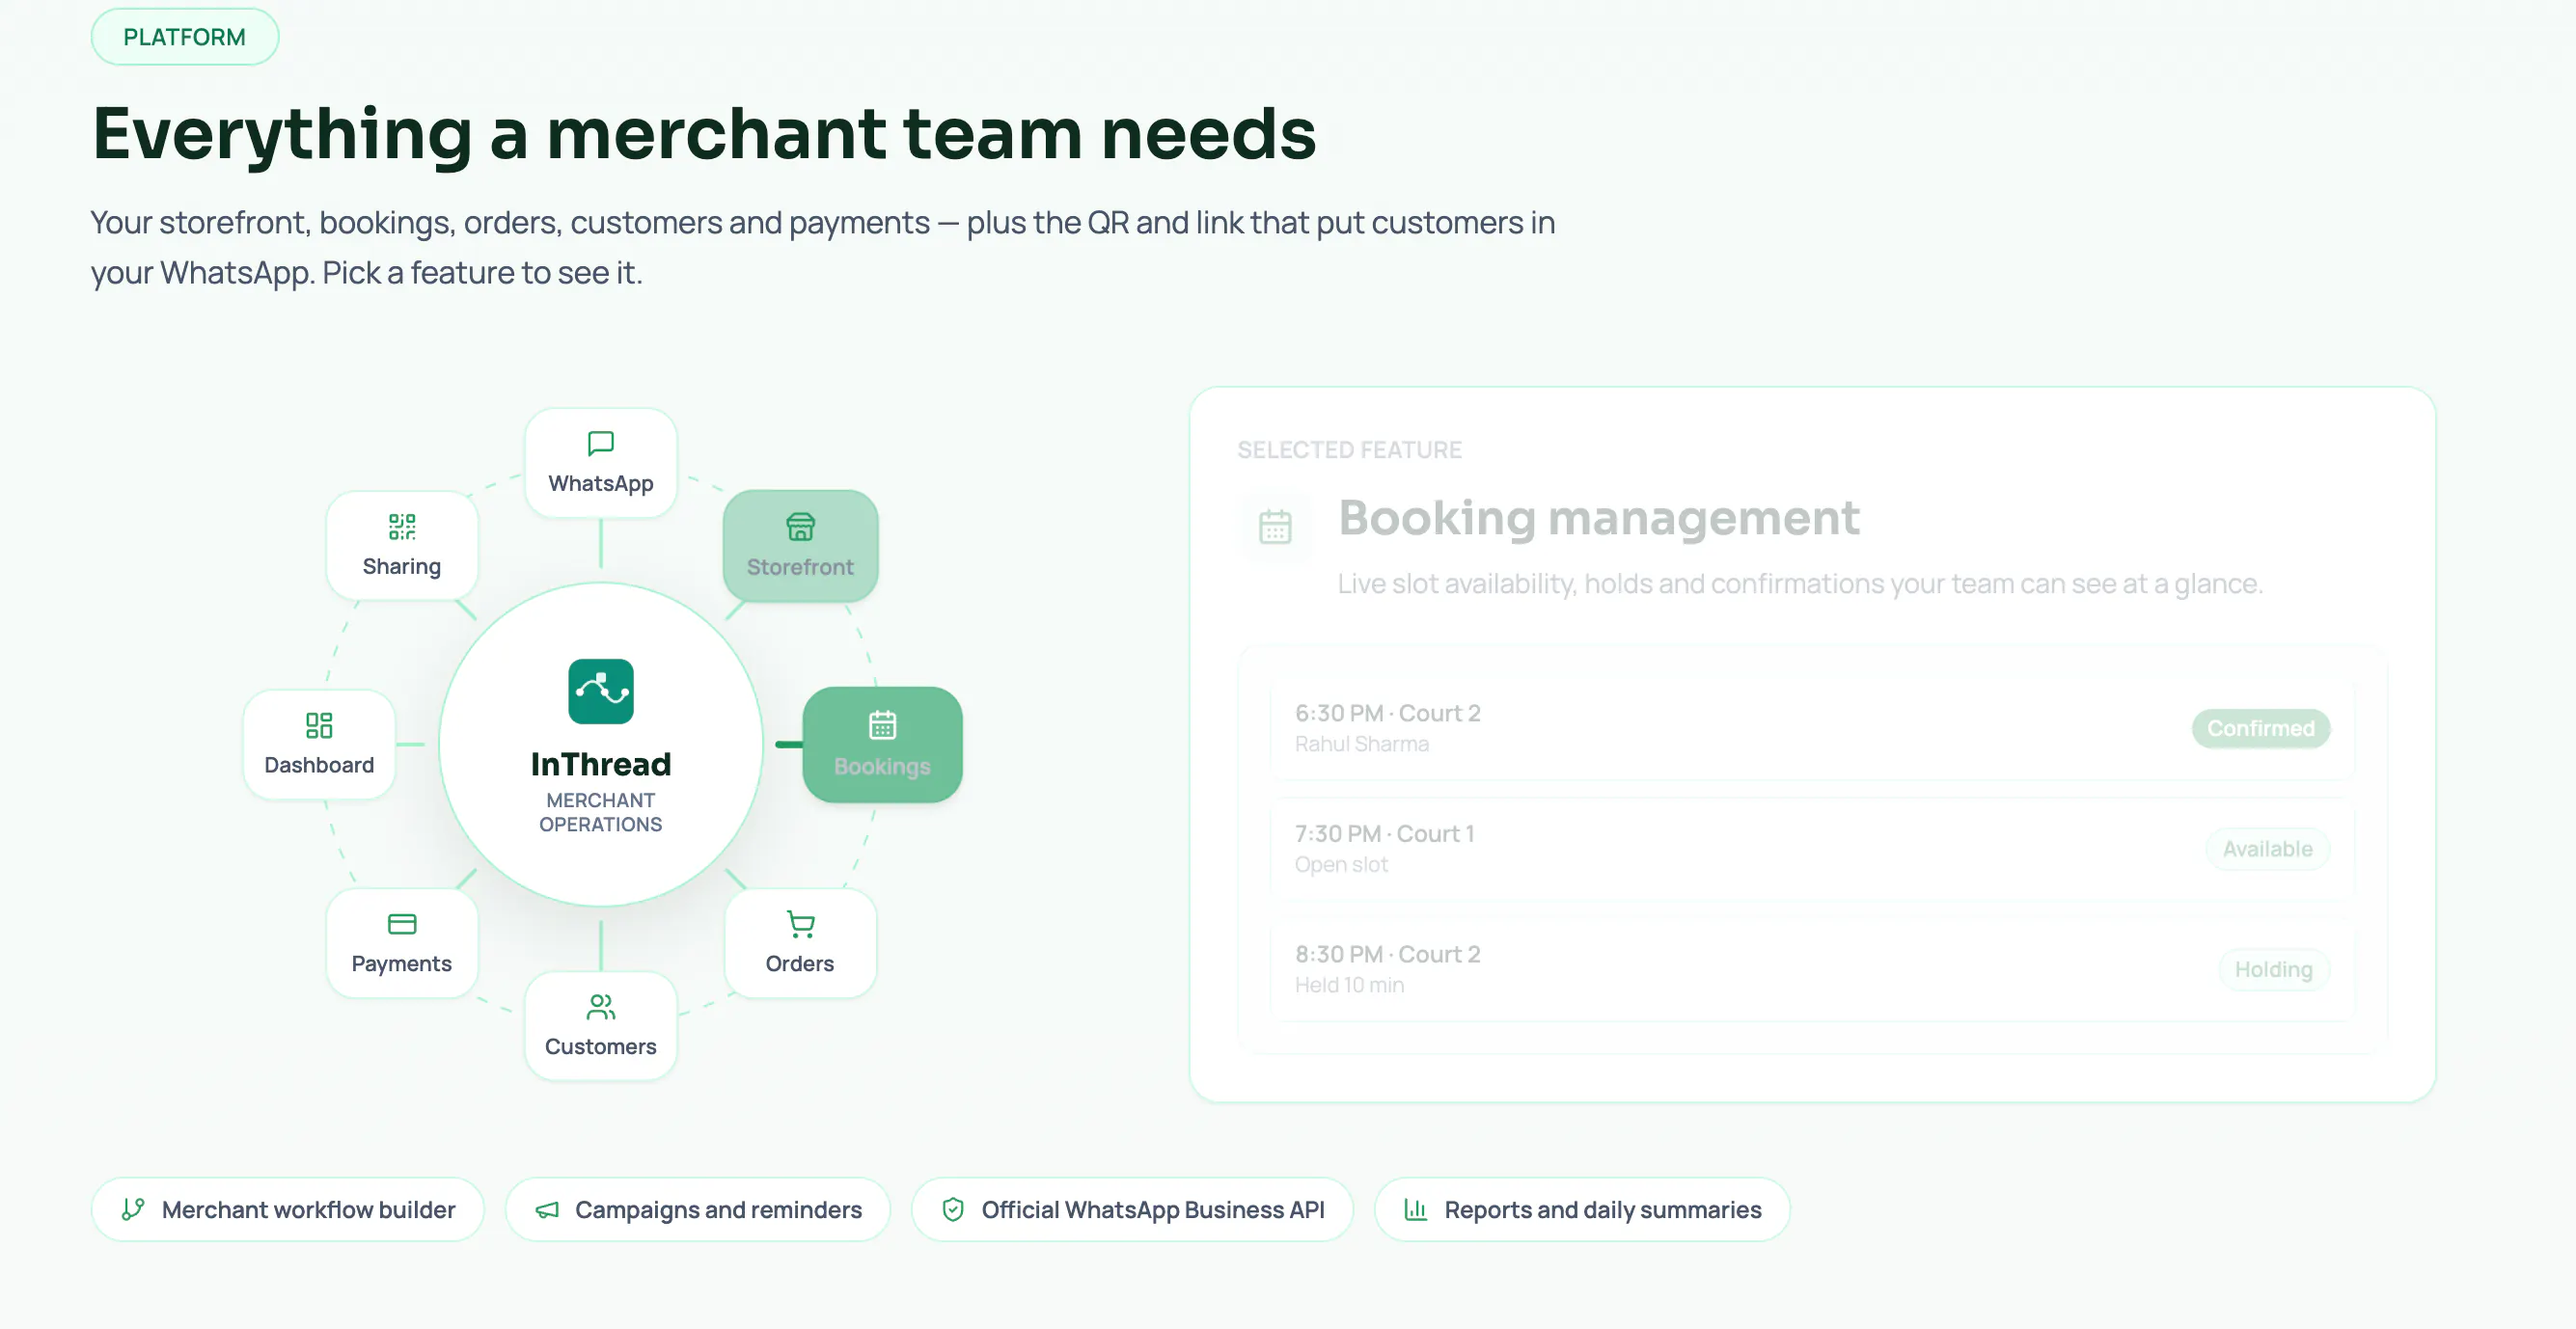Click the WhatsApp chat bubble icon

click(600, 443)
